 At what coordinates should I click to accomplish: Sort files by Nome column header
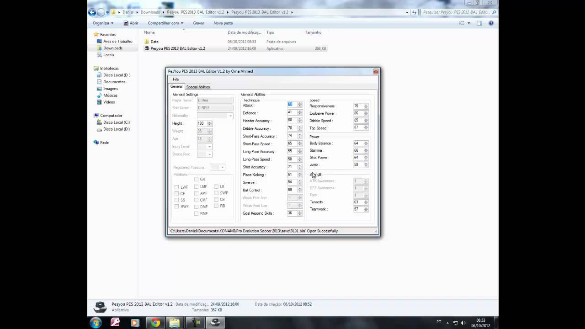[x=149, y=32]
